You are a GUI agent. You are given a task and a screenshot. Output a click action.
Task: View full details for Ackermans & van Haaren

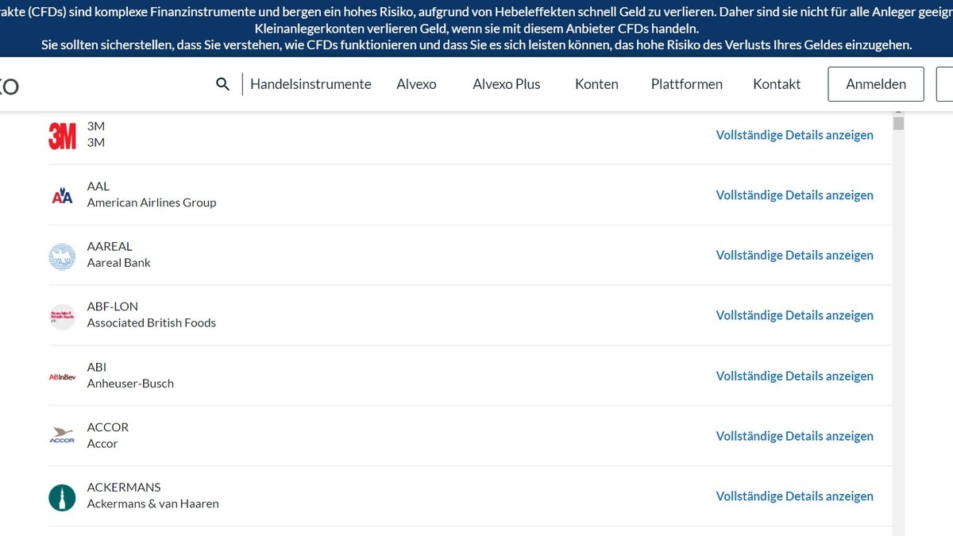[794, 496]
